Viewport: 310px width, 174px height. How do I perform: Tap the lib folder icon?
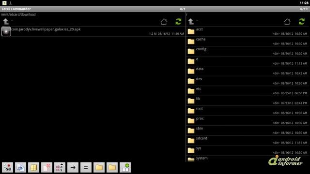point(191,101)
